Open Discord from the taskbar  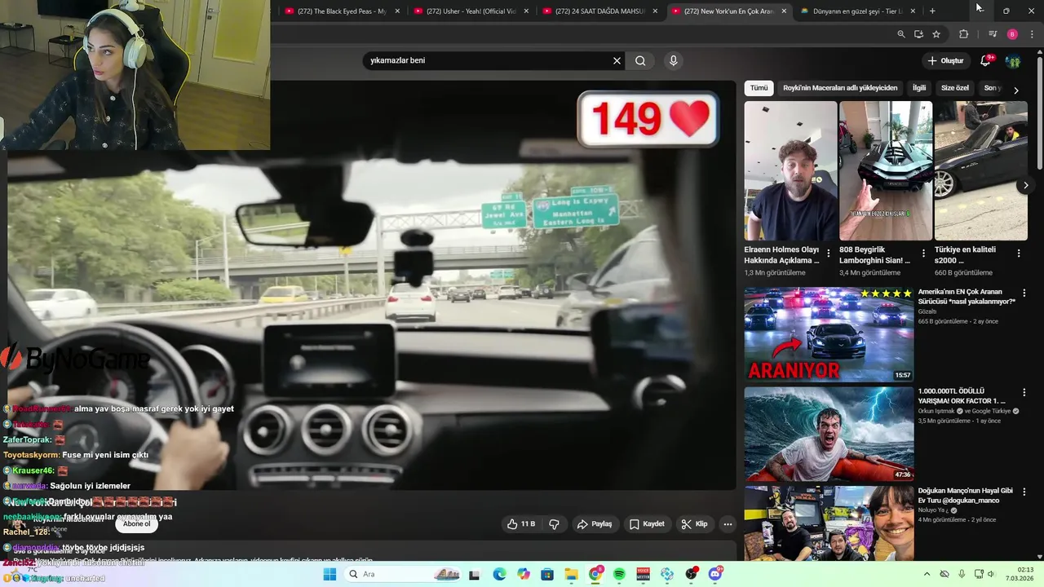[715, 574]
